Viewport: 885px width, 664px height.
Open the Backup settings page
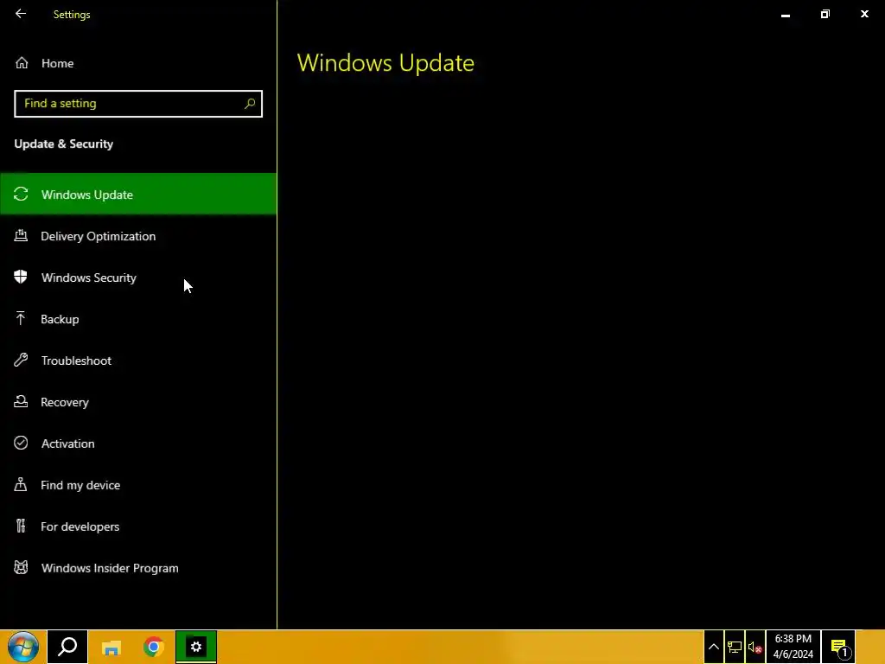[138, 319]
